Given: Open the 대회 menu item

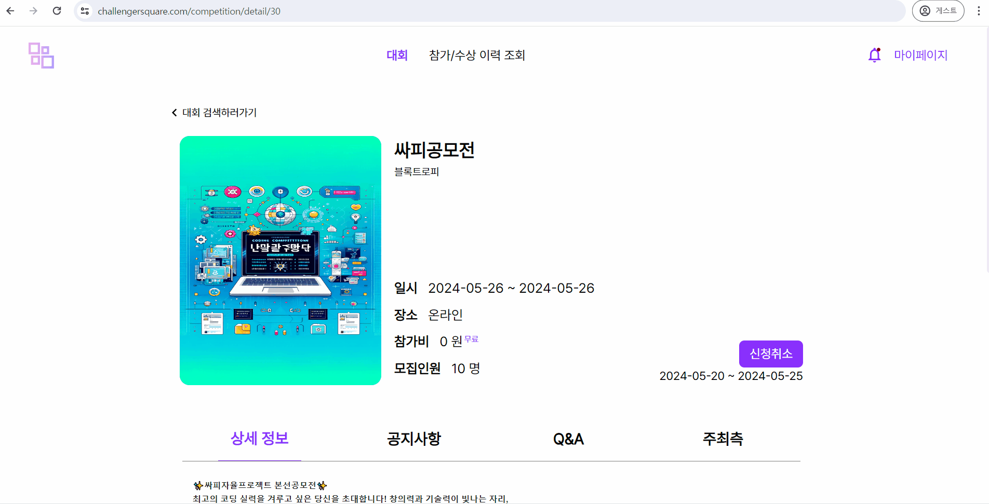Looking at the screenshot, I should click(397, 55).
